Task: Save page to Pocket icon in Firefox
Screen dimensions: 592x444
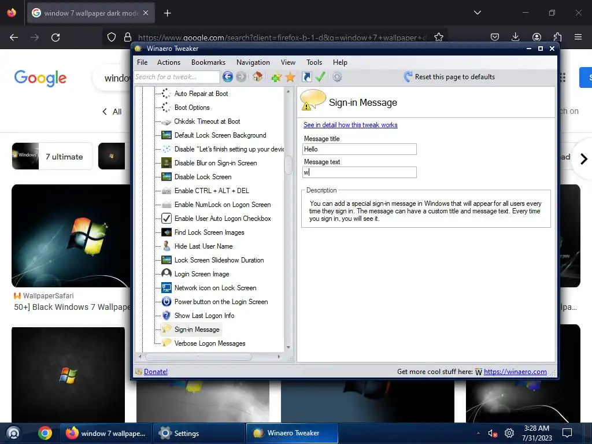Action: coord(495,37)
